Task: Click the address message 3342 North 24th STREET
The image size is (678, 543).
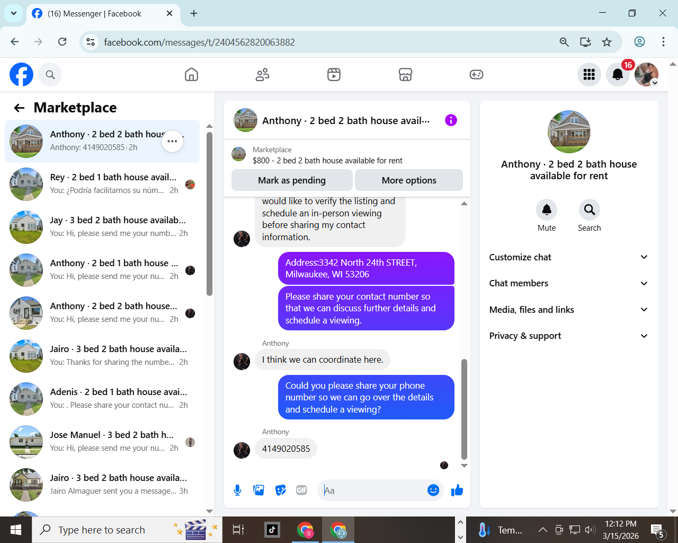Action: (x=366, y=268)
